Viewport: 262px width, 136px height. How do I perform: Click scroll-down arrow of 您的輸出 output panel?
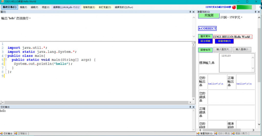pyautogui.click(x=193, y=130)
